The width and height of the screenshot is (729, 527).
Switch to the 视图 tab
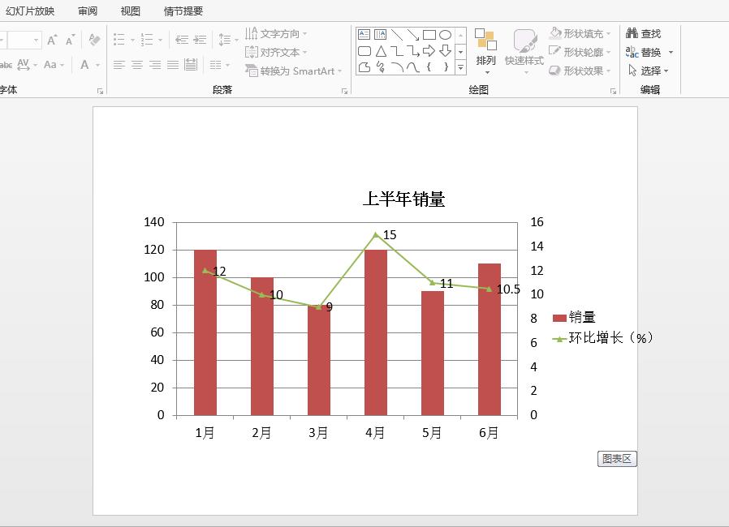pyautogui.click(x=131, y=11)
